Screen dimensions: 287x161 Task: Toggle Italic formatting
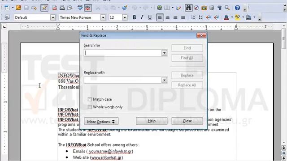[142, 17]
